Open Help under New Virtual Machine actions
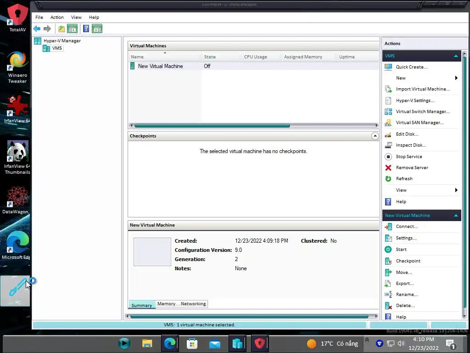 (x=401, y=317)
